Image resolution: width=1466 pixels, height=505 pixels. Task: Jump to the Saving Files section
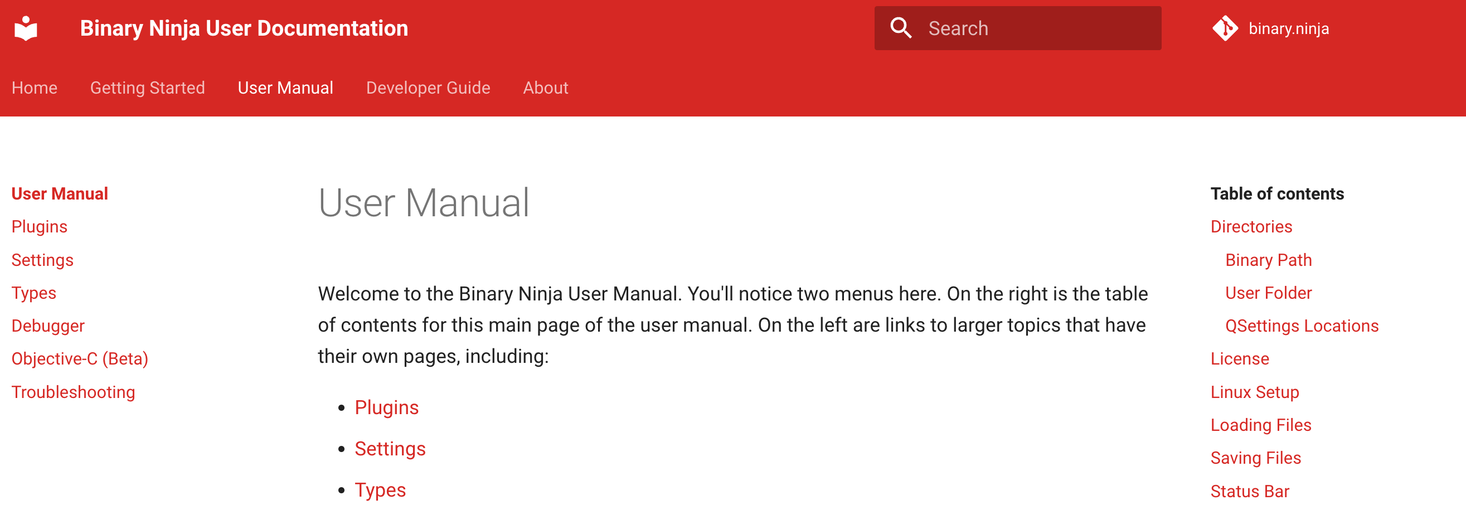[1255, 458]
